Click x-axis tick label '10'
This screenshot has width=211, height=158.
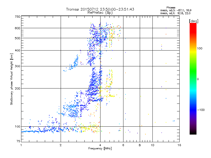tap(152, 145)
